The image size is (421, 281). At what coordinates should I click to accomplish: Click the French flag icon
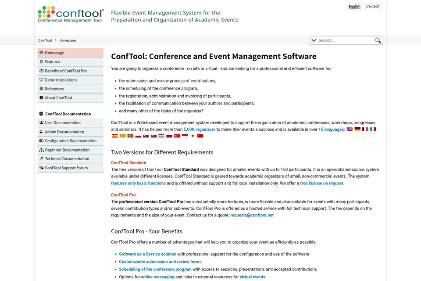tap(365, 129)
